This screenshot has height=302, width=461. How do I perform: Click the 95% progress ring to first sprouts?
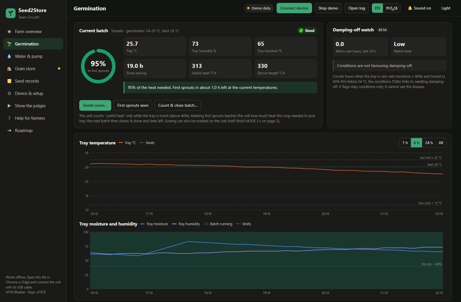98,66
